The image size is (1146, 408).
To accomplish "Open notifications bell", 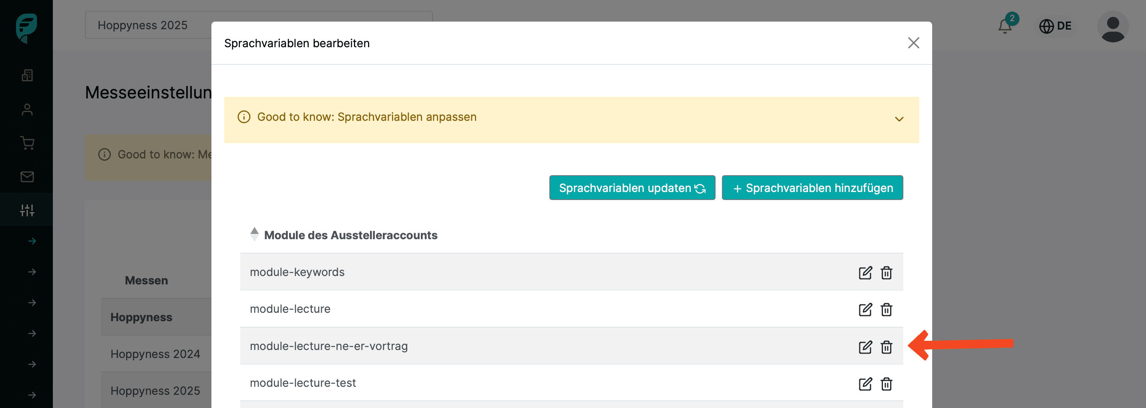I will (x=1005, y=26).
